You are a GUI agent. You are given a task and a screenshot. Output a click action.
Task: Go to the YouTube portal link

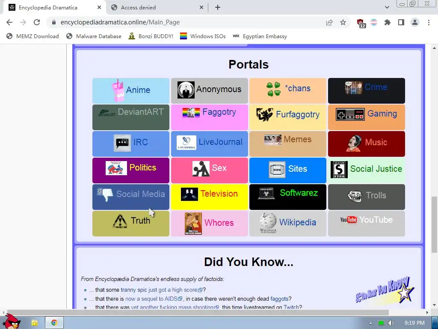tap(376, 220)
